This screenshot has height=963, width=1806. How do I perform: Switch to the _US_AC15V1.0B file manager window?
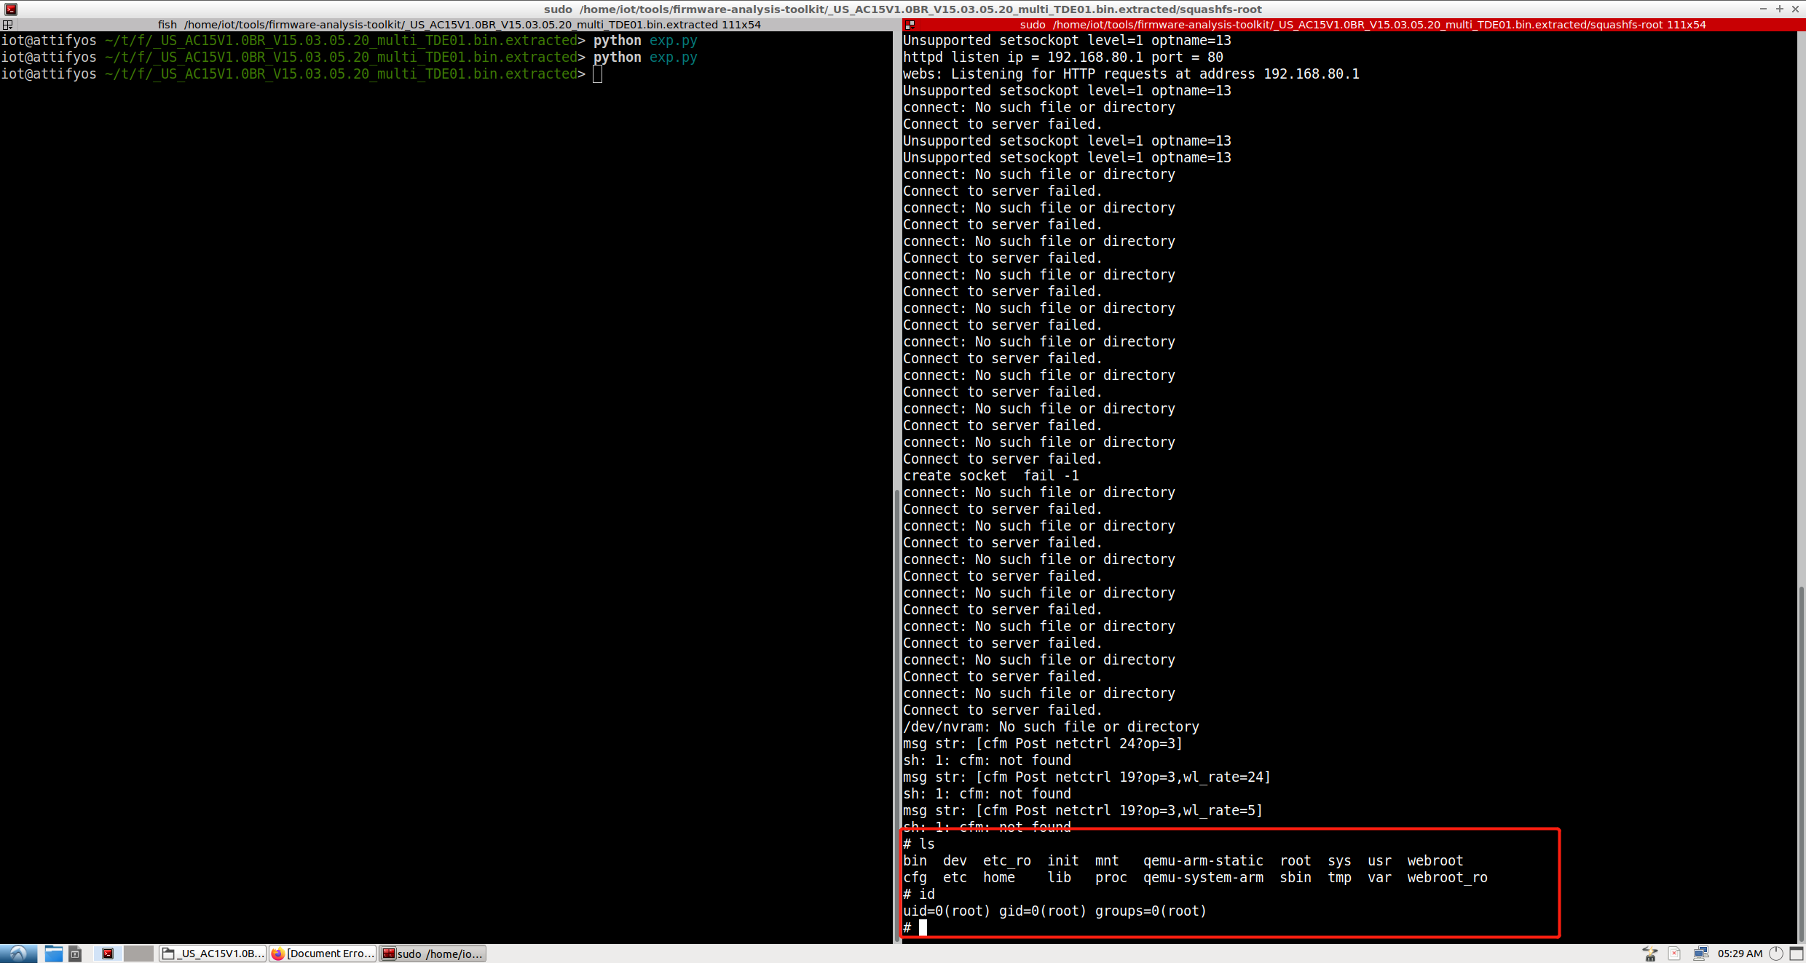213,954
